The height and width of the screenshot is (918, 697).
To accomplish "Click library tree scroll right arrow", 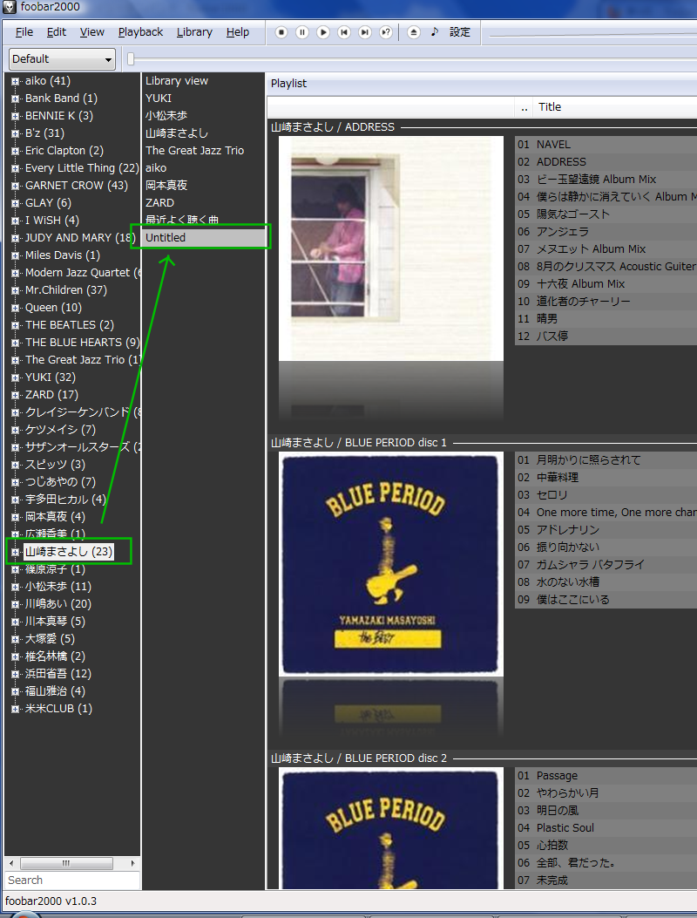I will click(x=133, y=864).
